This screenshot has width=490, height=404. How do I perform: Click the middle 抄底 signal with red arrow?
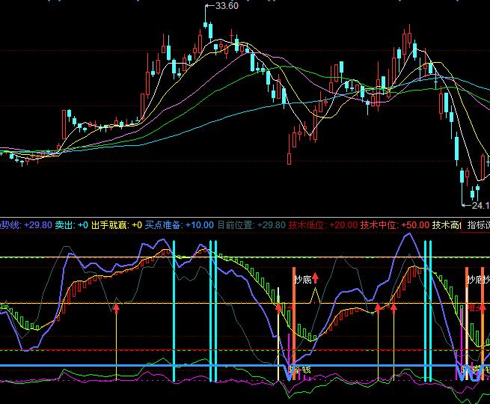[x=301, y=279]
